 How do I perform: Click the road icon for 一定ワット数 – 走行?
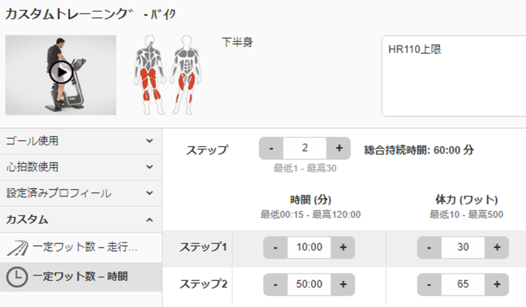point(18,248)
